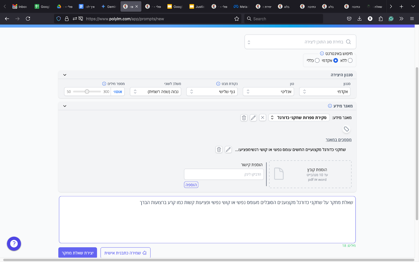Open the 'טון' tone dropdown
Screen dimensions: 419x262
[268, 92]
